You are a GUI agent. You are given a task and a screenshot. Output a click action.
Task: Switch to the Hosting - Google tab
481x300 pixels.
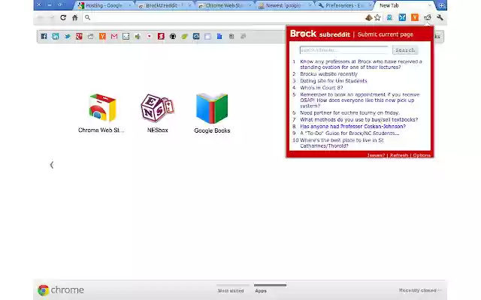coord(104,5)
